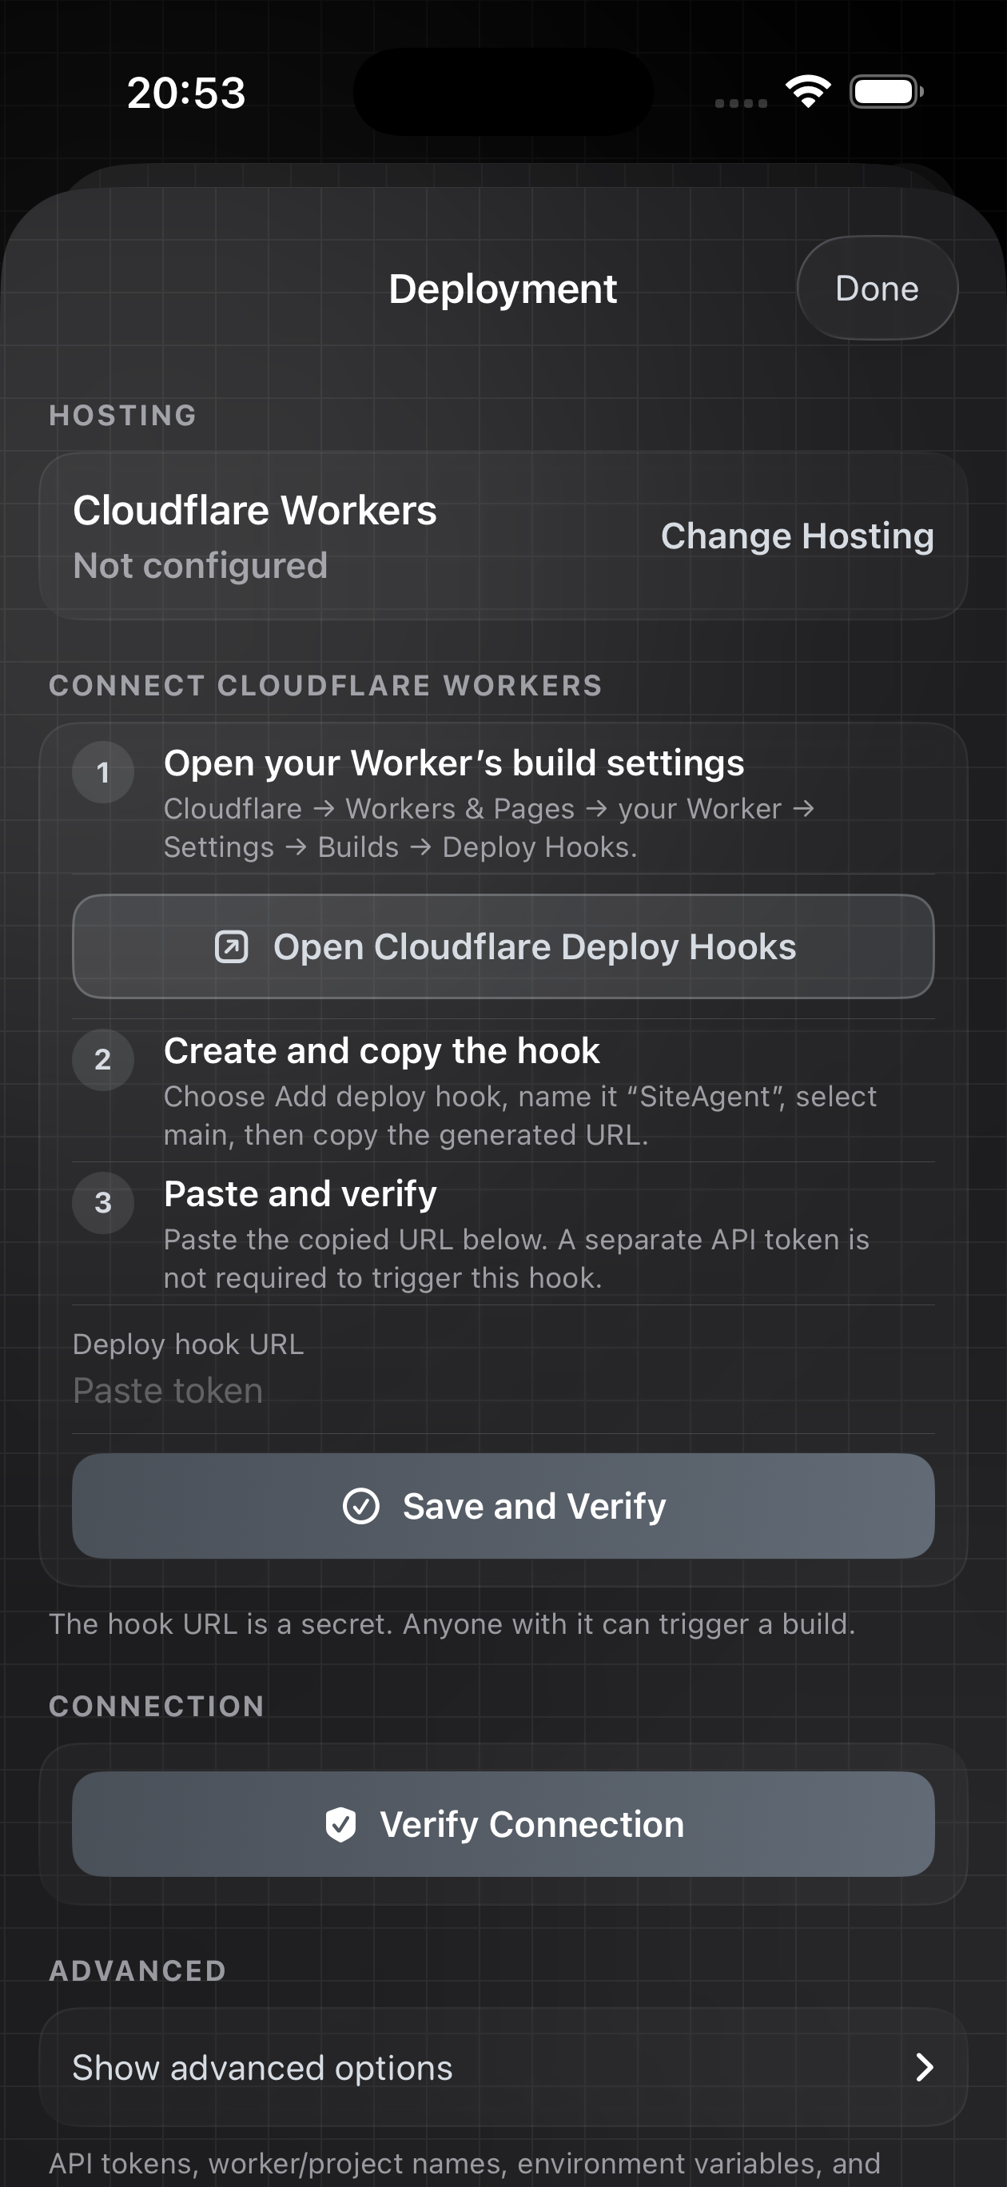This screenshot has width=1007, height=2187.
Task: Click checkmark circle icon in Save and Verify
Action: click(361, 1506)
